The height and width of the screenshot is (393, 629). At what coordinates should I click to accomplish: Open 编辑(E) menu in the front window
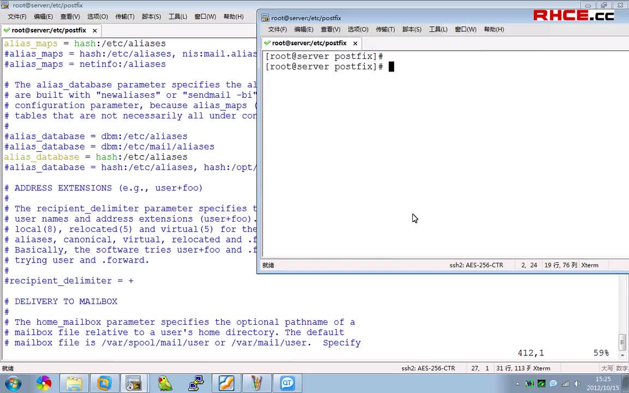pyautogui.click(x=304, y=29)
